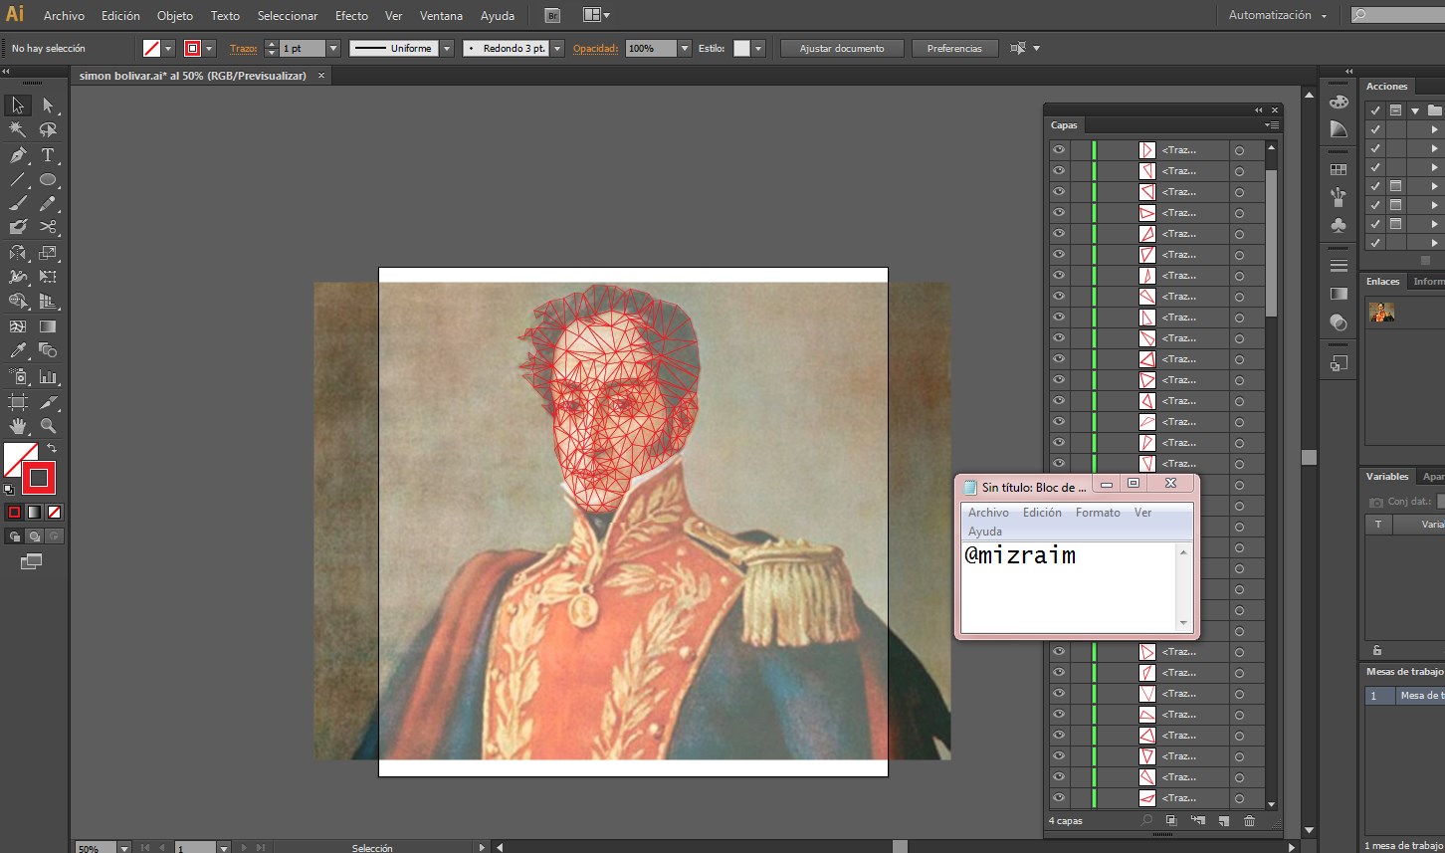Toggle checkmark on the Acciones folder row
This screenshot has height=853, width=1445.
[1375, 110]
